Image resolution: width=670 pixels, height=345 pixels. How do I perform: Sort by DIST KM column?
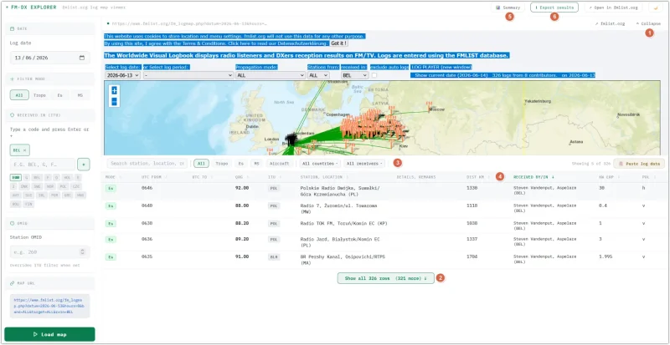pyautogui.click(x=478, y=176)
